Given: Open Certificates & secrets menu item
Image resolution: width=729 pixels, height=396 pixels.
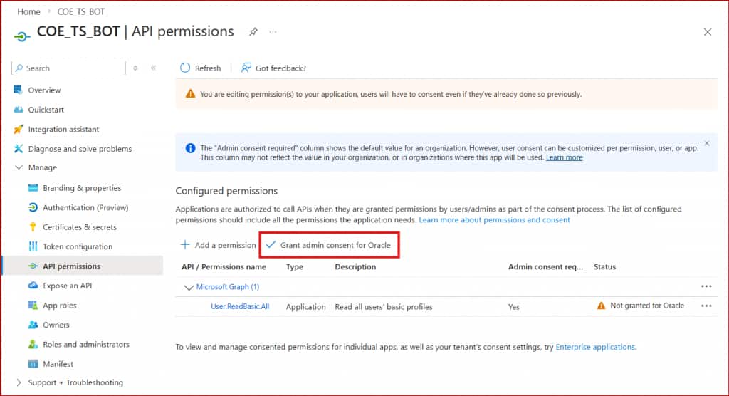Looking at the screenshot, I should tap(79, 227).
